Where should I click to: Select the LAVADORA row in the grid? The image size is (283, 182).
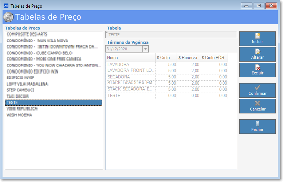[x=130, y=65]
